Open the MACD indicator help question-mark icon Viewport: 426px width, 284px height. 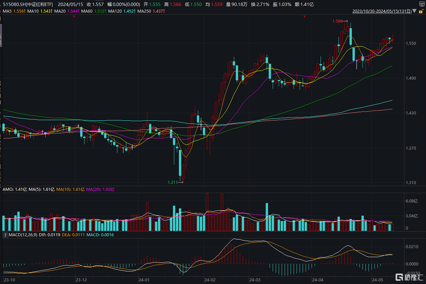pos(5,235)
